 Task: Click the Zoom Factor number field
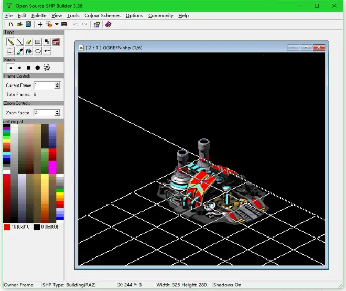pos(44,113)
